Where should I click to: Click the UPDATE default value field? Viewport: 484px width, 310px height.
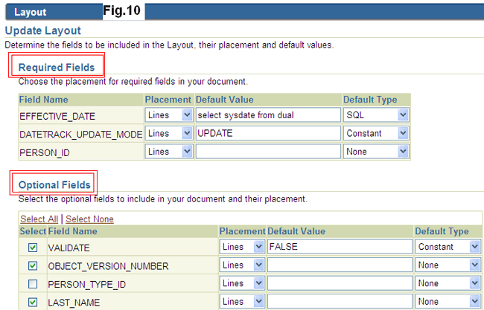pyautogui.click(x=268, y=133)
